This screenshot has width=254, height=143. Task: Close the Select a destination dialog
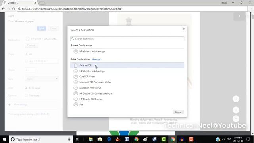pos(184,29)
